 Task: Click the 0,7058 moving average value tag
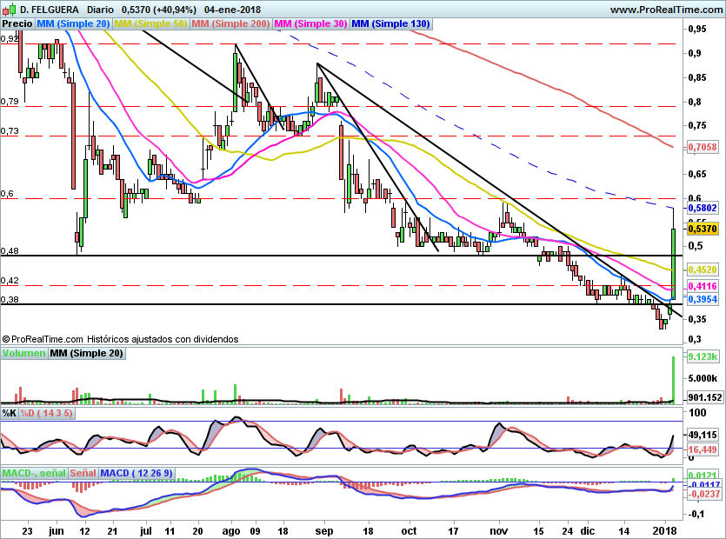(701, 148)
